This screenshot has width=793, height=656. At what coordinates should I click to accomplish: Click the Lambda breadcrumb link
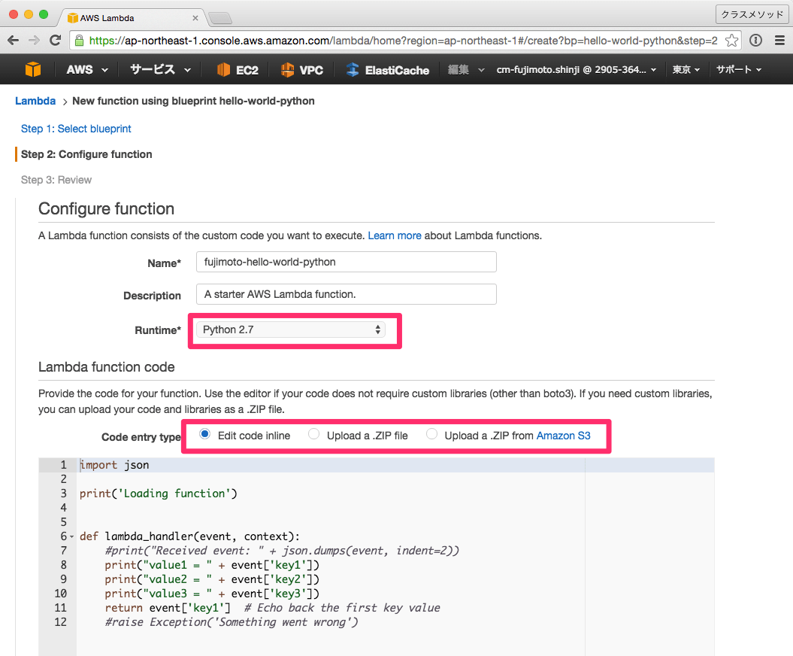(x=35, y=101)
